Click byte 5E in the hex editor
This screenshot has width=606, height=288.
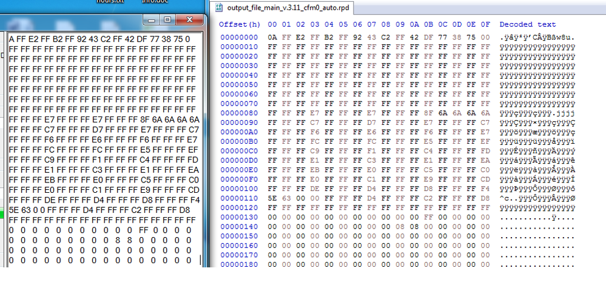(272, 198)
